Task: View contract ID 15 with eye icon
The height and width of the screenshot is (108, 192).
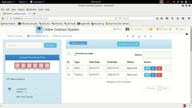Action: pyautogui.click(x=147, y=75)
